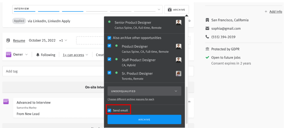Viewport: 284px width, 128px height.
Task: Click the green status dot for Senior Product Designer
Action: point(109,22)
